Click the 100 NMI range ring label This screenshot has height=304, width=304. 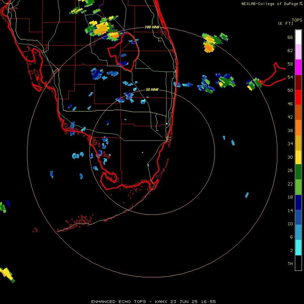[152, 27]
